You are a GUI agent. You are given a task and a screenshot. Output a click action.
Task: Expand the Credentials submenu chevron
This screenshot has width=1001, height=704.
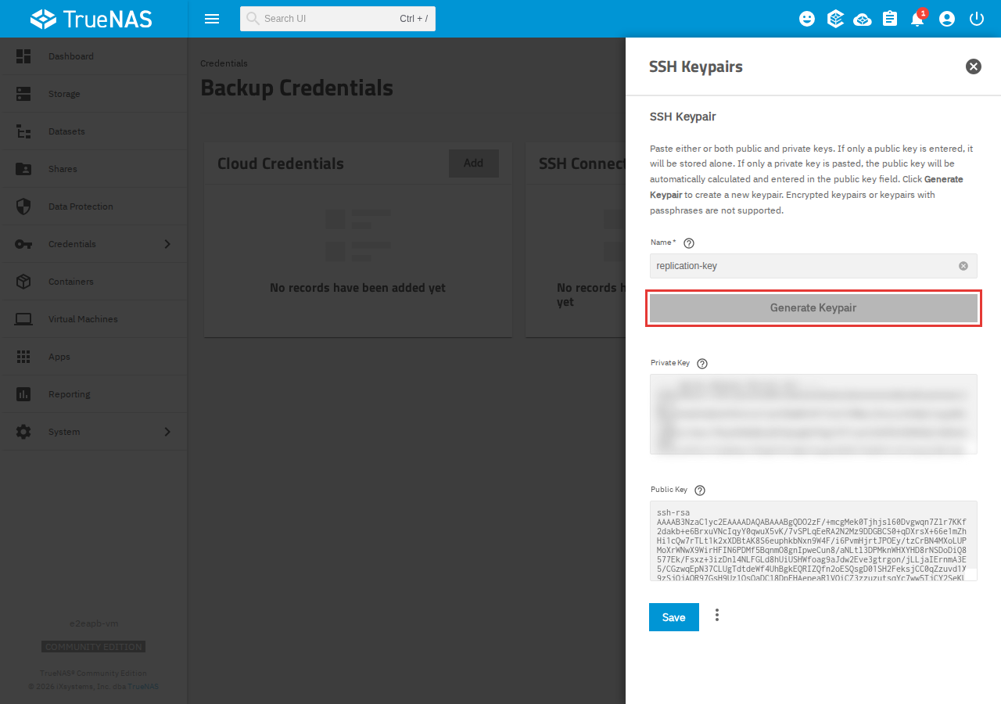pos(167,244)
